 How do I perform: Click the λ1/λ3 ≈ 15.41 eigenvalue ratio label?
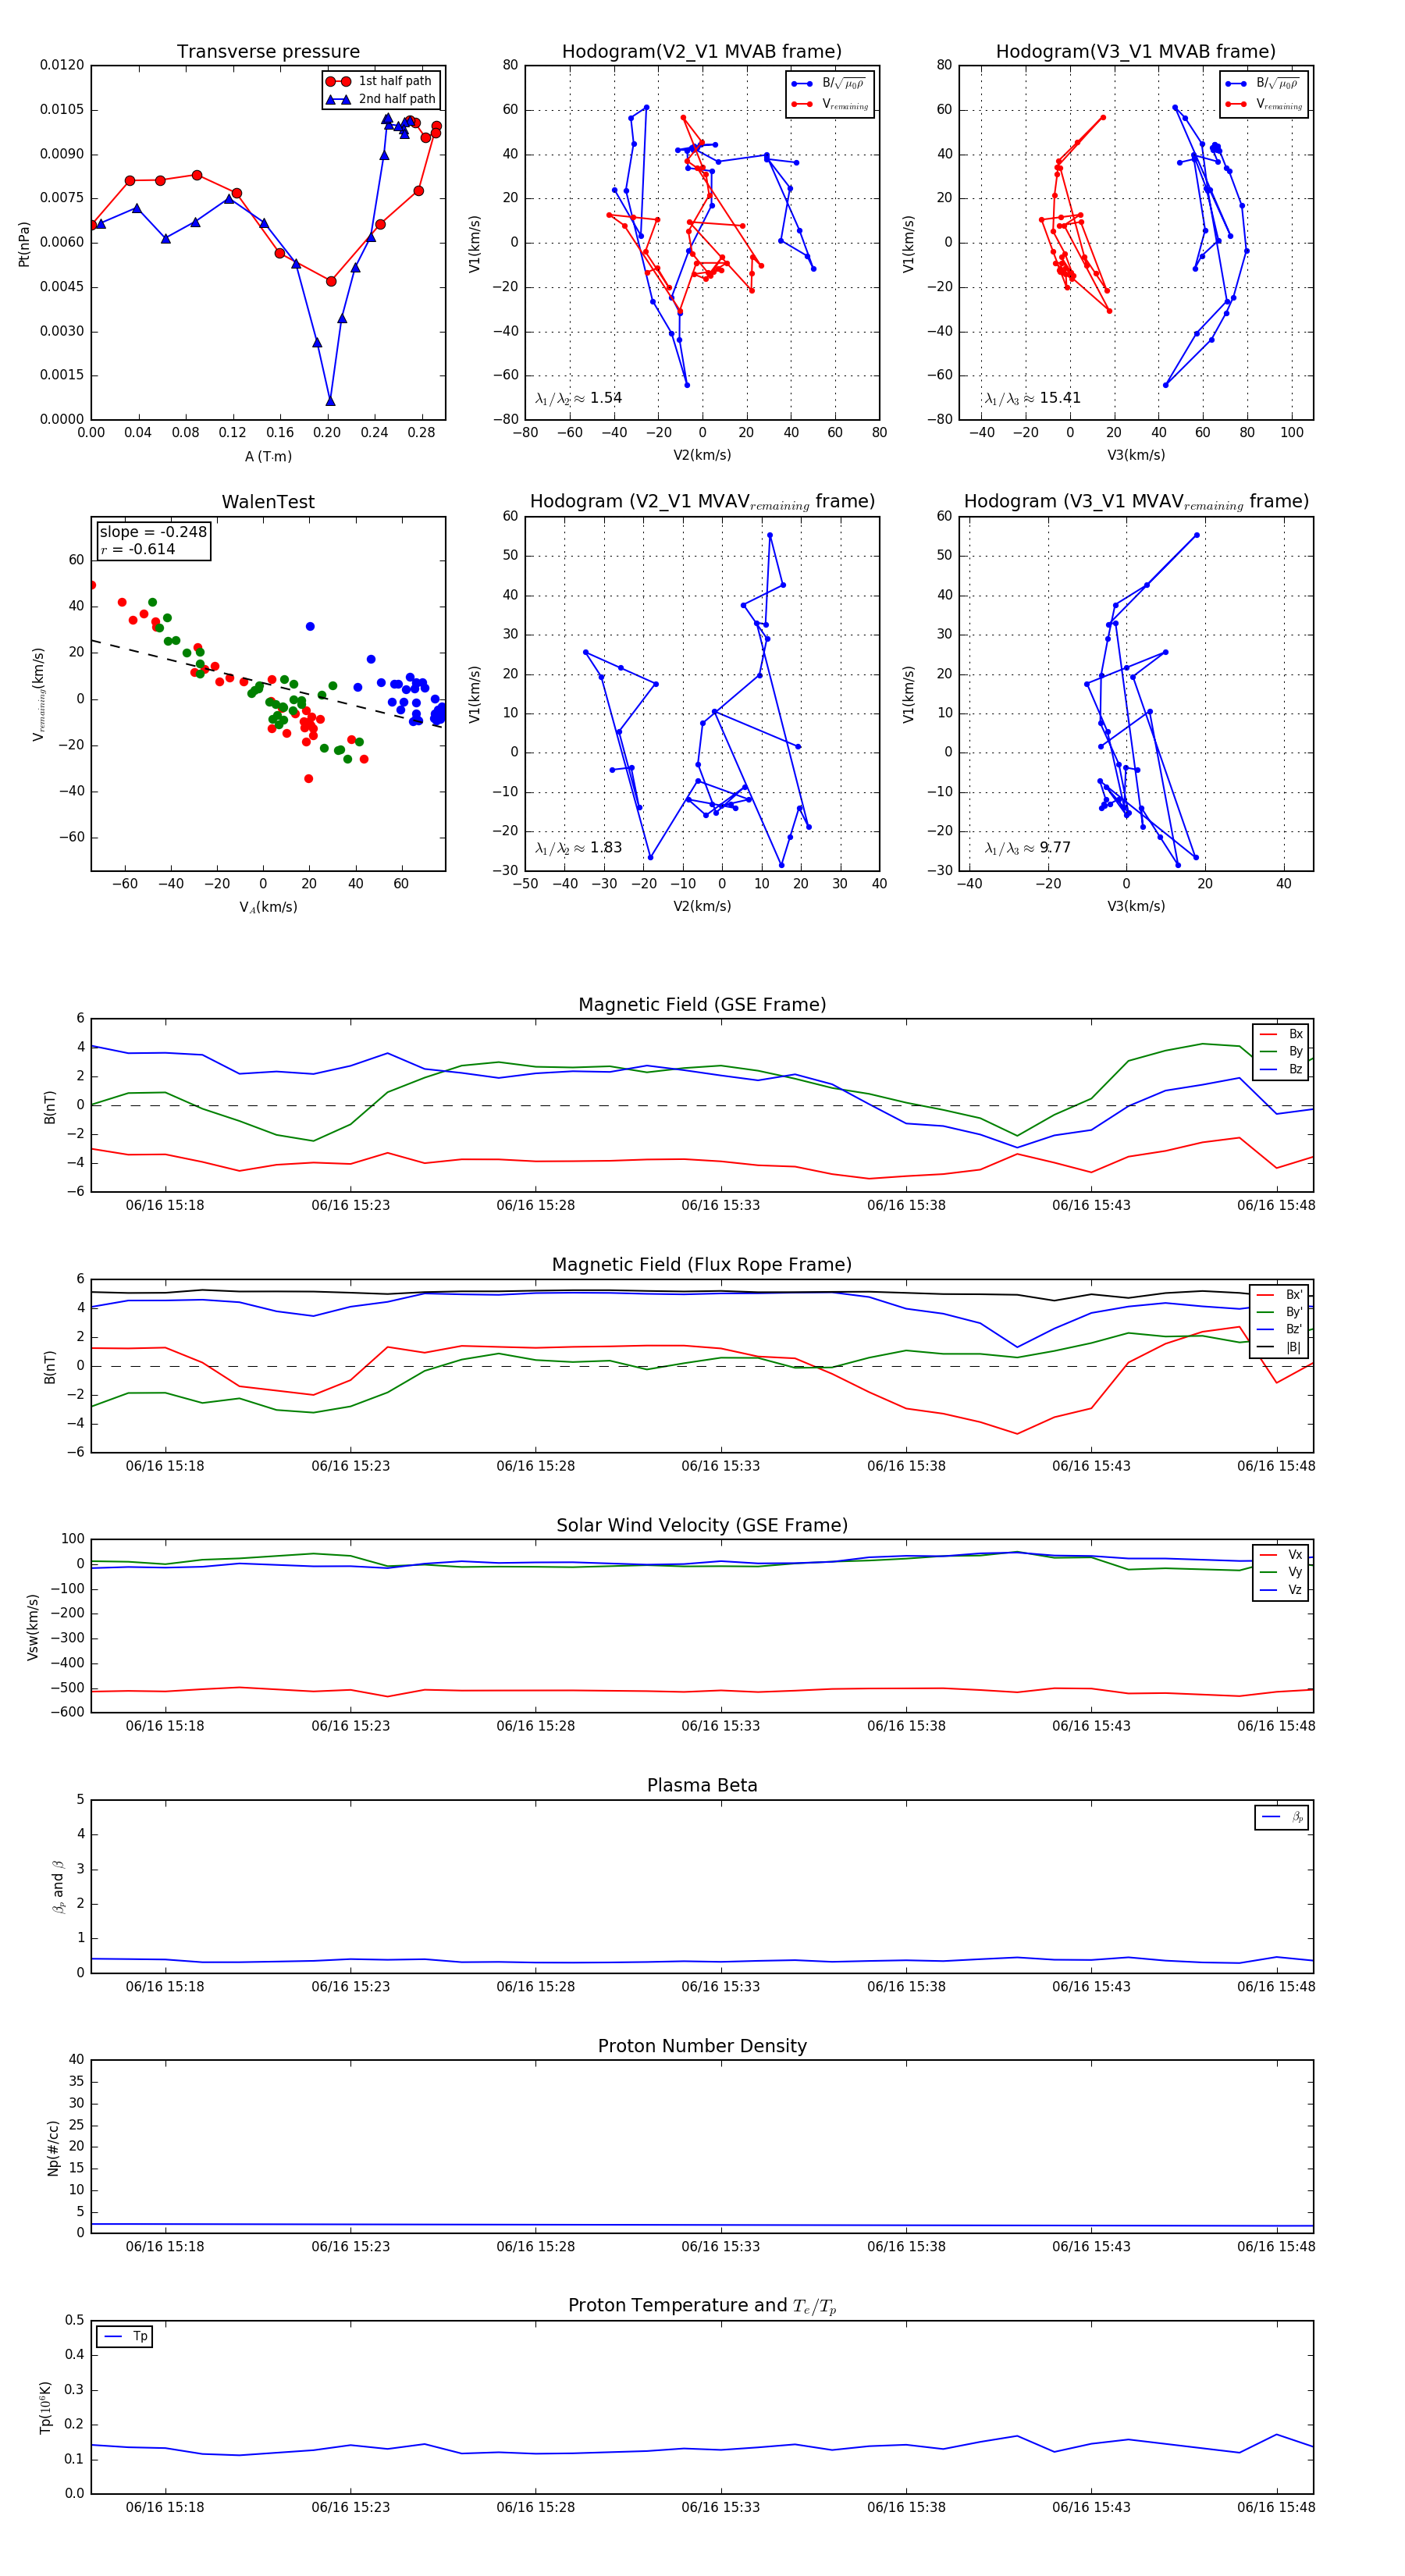click(1033, 398)
